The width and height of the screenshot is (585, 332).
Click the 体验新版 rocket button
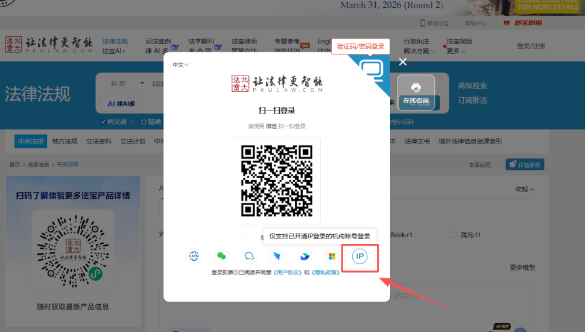click(525, 165)
